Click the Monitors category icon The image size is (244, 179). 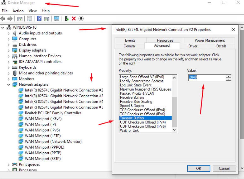15,79
